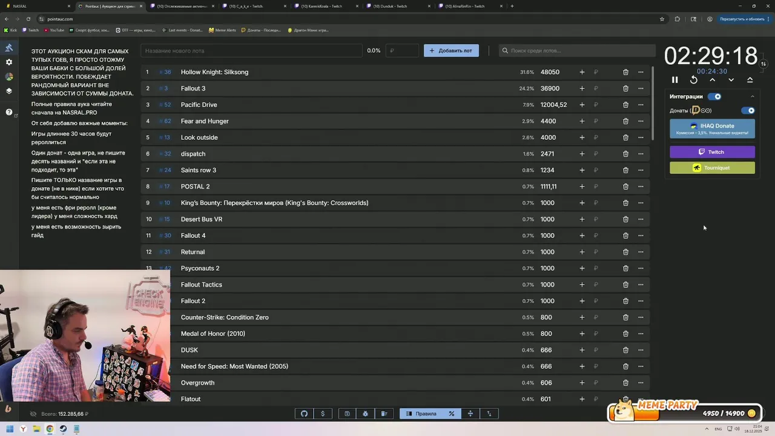Switch to the Dunduk Twitch tab

pos(397,6)
